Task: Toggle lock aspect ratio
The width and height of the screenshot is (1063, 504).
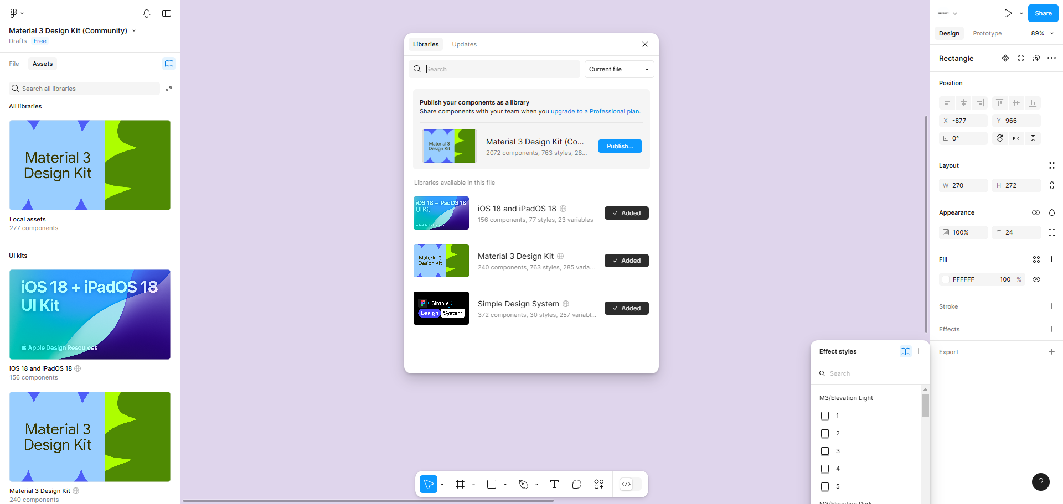Action: 1052,185
